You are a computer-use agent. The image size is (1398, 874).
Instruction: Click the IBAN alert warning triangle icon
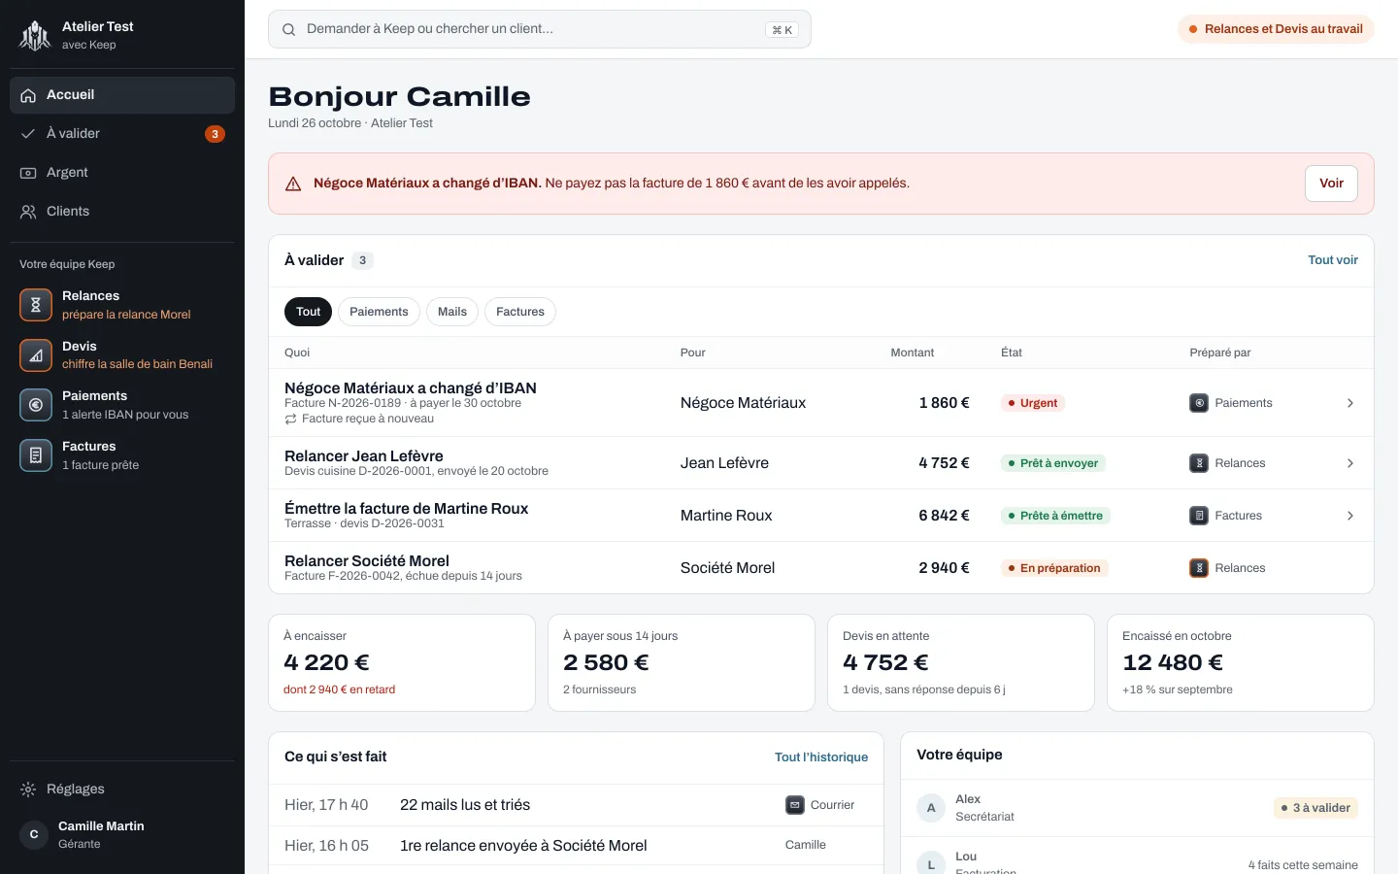[293, 184]
